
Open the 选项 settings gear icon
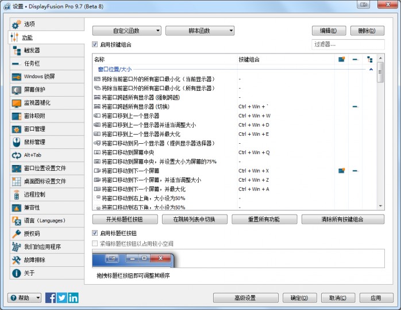coord(16,24)
